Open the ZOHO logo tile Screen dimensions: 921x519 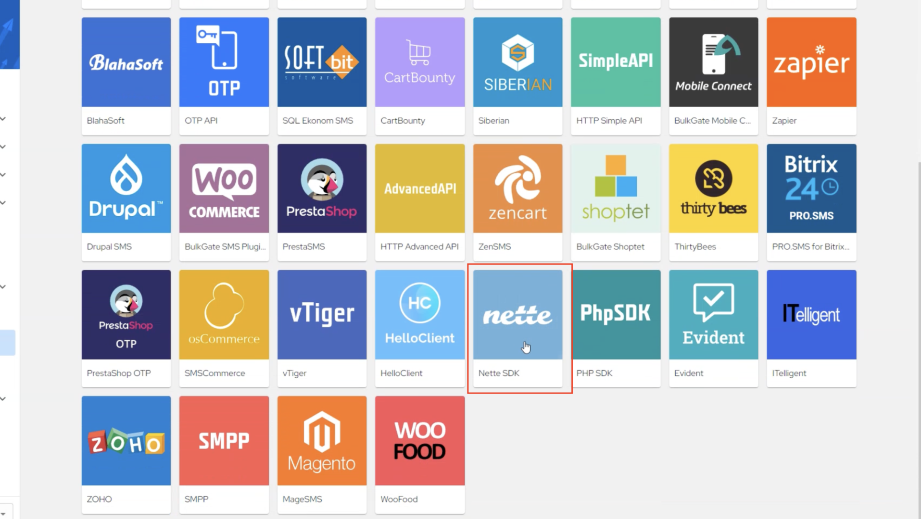point(126,441)
